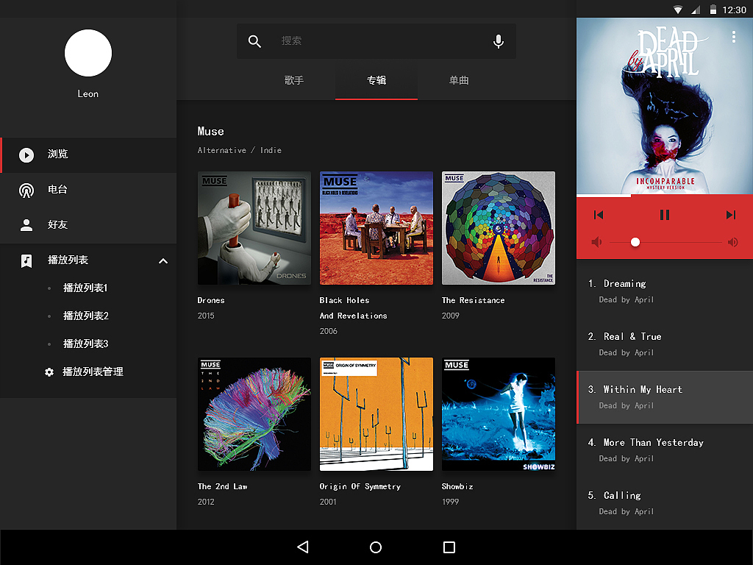The width and height of the screenshot is (753, 565).
Task: Open The Resistance album cover
Action: pos(498,228)
